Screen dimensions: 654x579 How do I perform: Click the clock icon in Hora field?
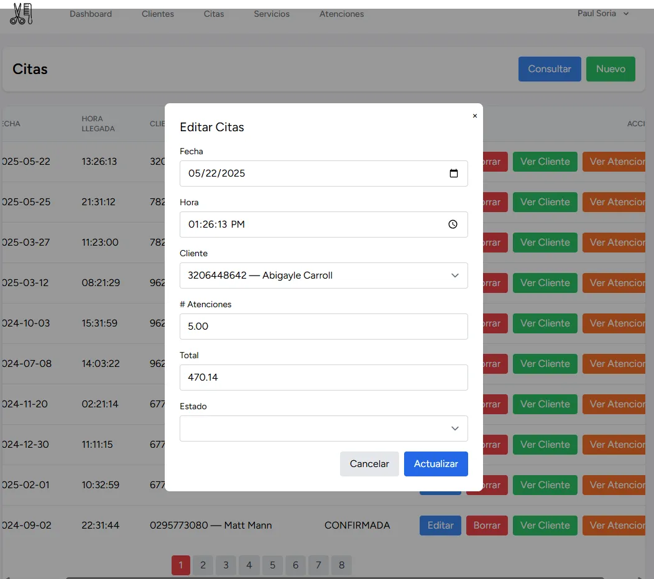point(453,225)
